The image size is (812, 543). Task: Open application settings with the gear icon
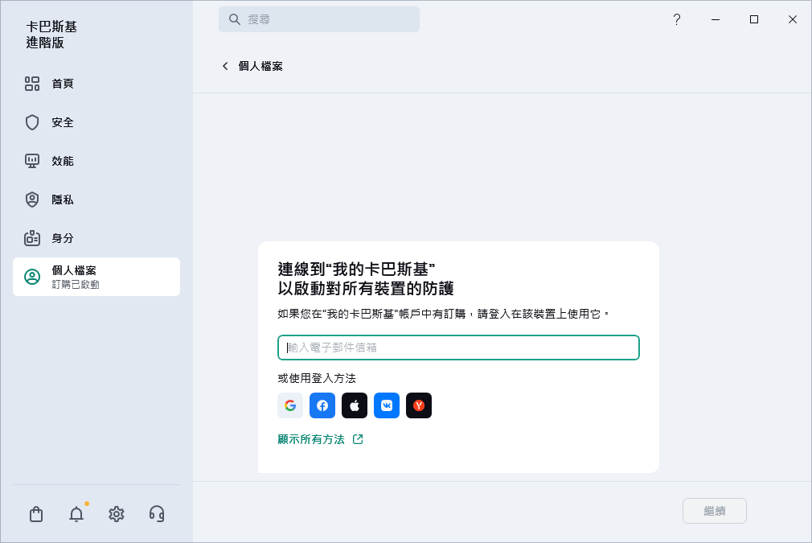point(117,513)
